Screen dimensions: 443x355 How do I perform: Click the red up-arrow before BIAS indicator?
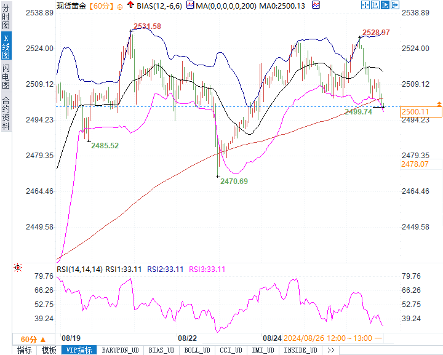point(130,4)
